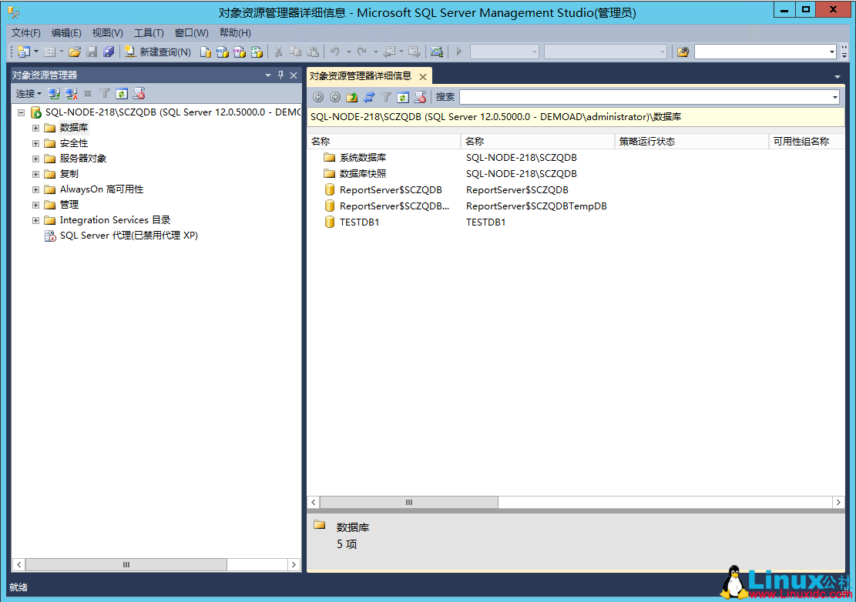856x602 pixels.
Task: Open the Filter icon in Object Explorer toolbar
Action: coord(104,93)
